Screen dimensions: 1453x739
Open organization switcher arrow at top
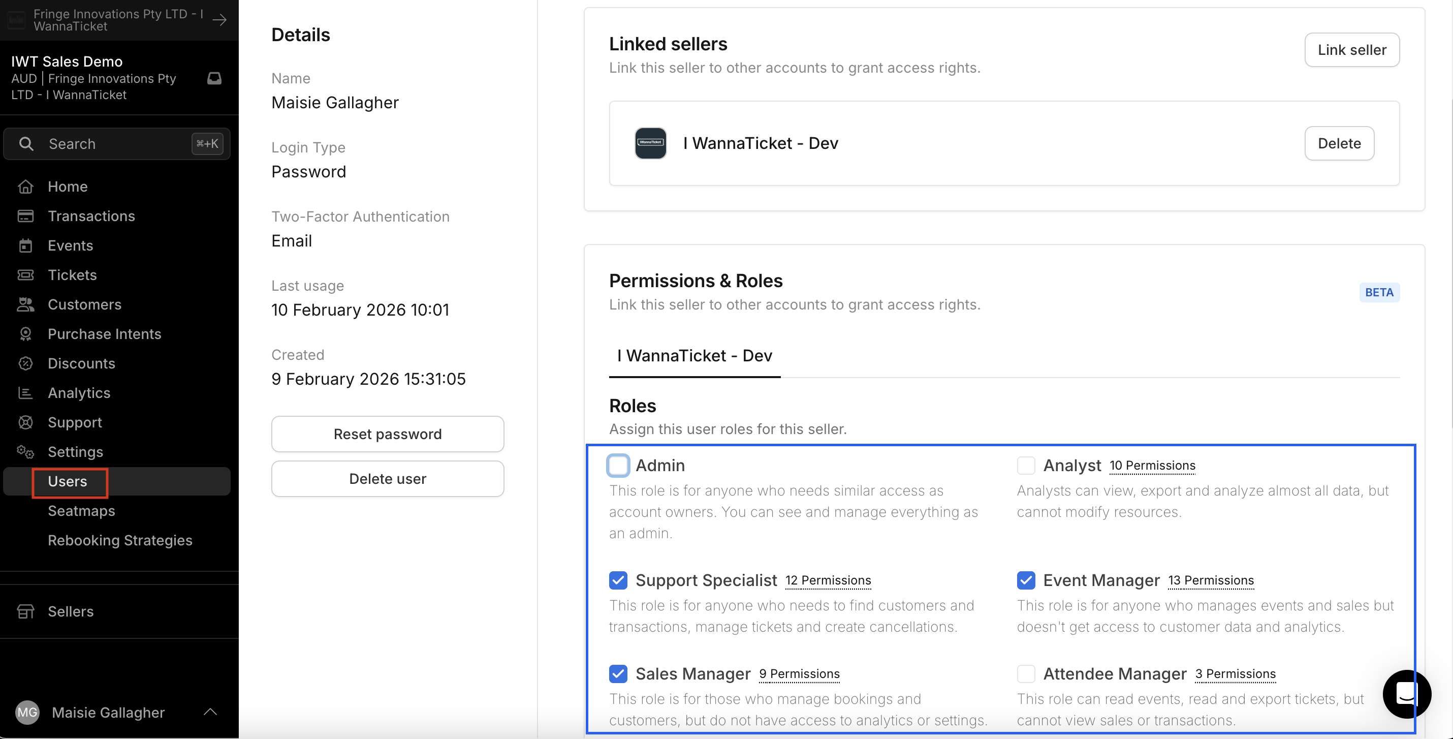pos(219,20)
